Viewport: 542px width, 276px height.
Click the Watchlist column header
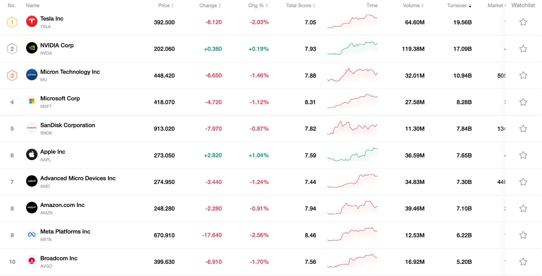coord(523,5)
